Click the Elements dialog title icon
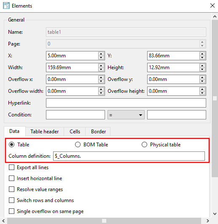The height and width of the screenshot is (224, 218). click(6, 6)
